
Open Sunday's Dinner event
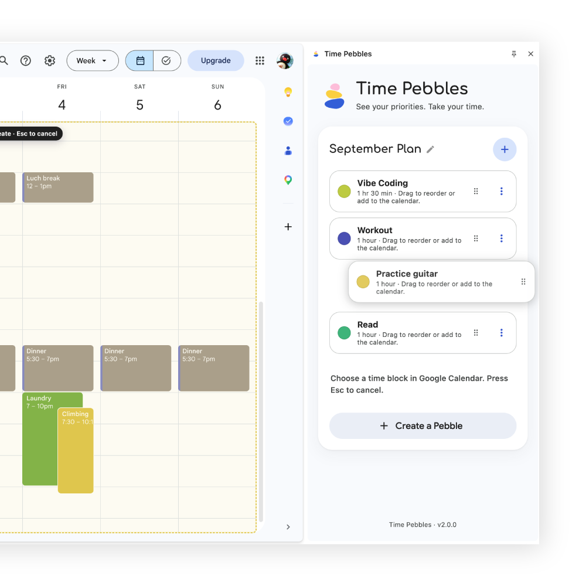pos(214,368)
